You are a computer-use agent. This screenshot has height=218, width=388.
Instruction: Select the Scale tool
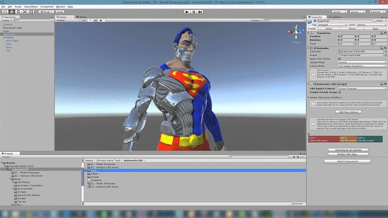pos(25,12)
